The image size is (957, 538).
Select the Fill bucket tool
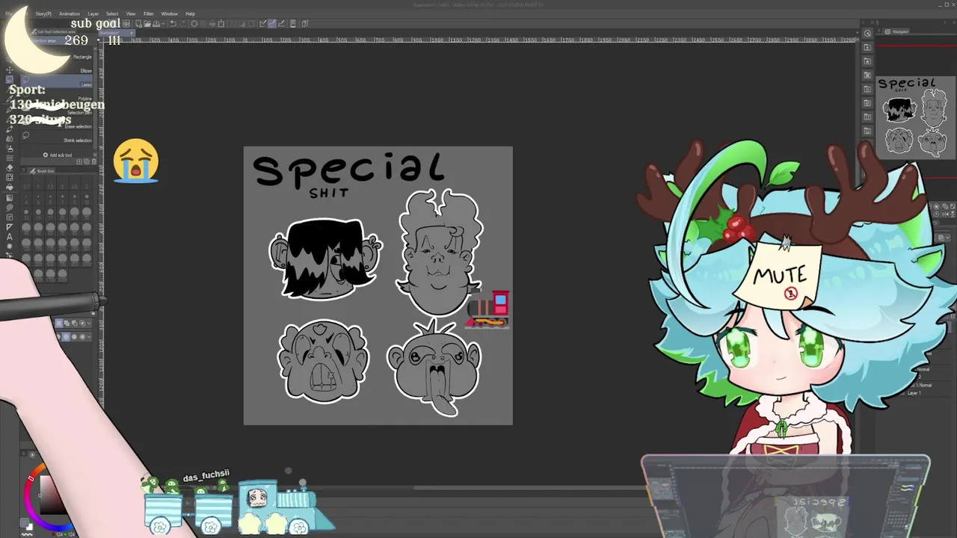tap(9, 187)
